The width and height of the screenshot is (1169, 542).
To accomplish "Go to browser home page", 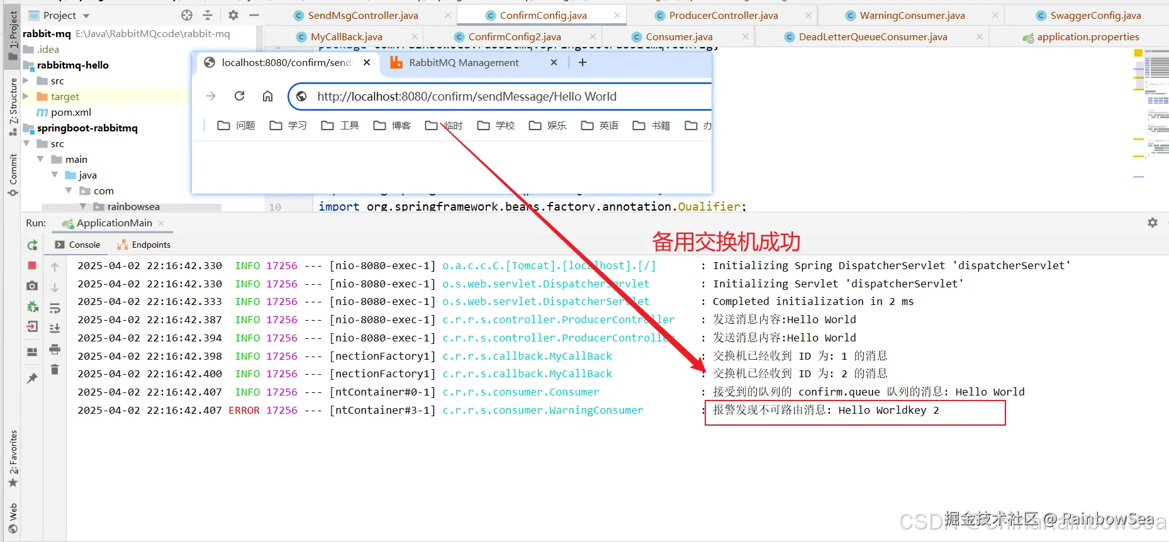I will 267,96.
